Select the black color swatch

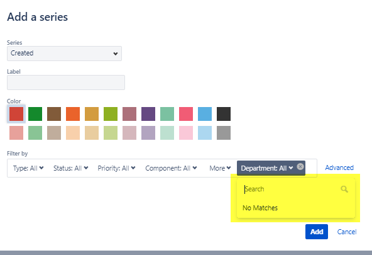tap(224, 114)
